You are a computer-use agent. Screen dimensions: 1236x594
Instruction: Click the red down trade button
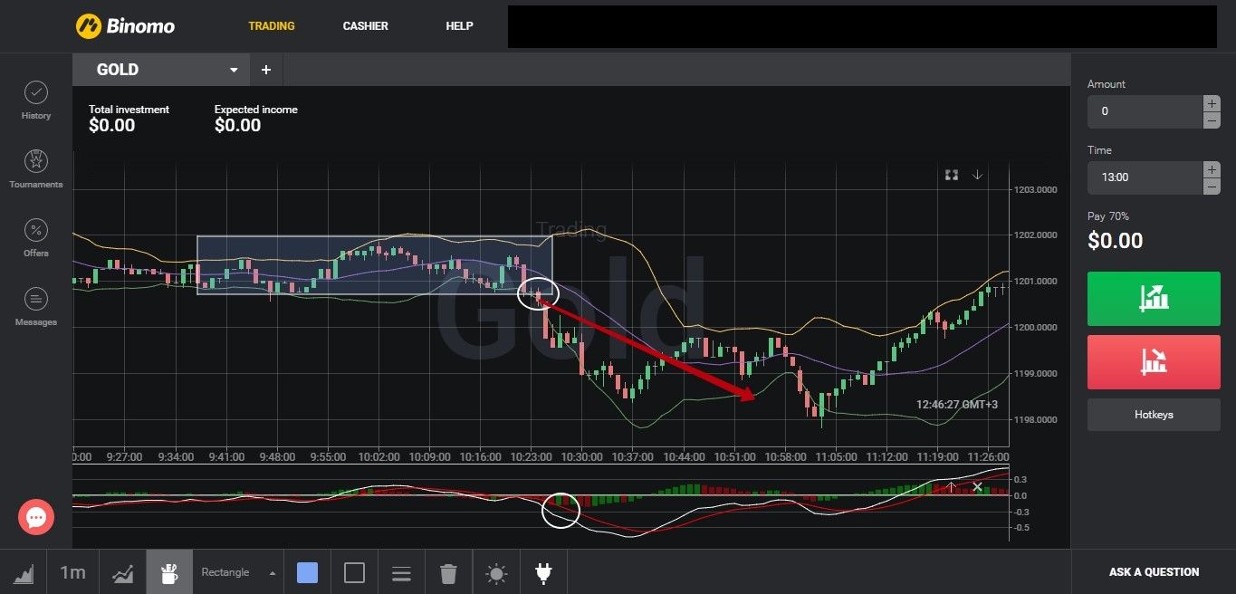point(1154,361)
